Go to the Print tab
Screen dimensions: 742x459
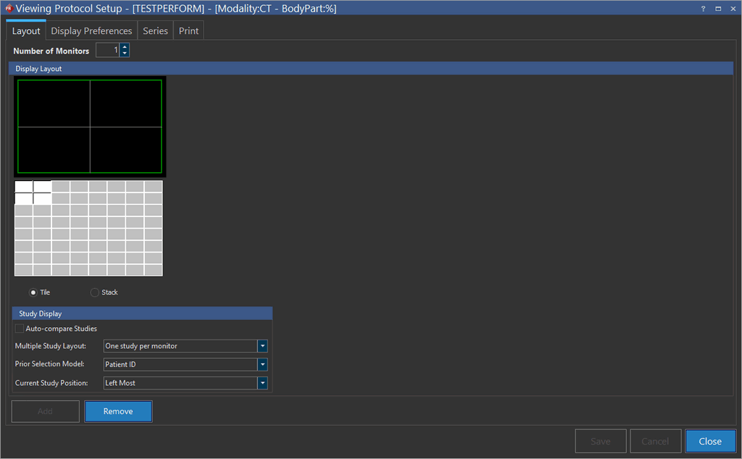pyautogui.click(x=188, y=31)
